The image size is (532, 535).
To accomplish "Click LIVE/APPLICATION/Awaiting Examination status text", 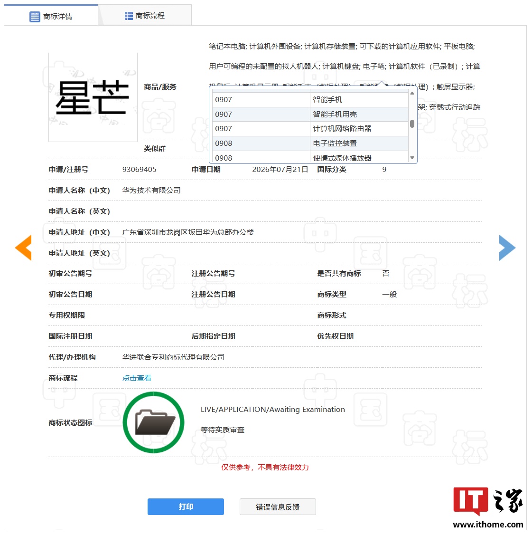I will (273, 410).
